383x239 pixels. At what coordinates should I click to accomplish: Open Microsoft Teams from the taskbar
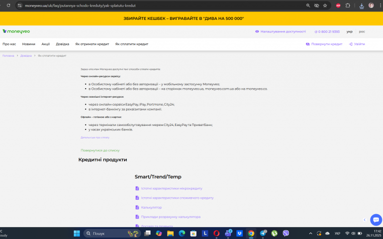(x=228, y=234)
